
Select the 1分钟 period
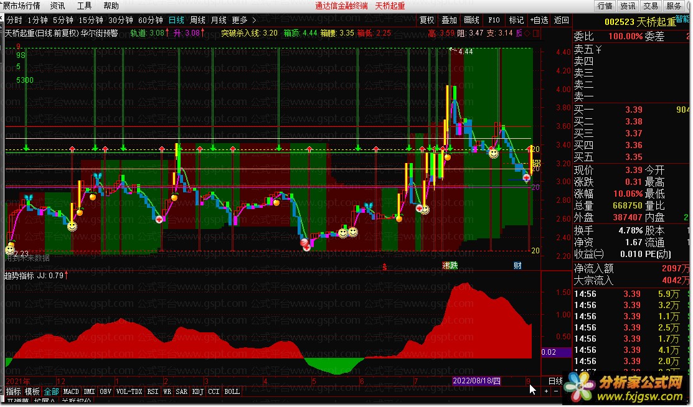[37, 21]
